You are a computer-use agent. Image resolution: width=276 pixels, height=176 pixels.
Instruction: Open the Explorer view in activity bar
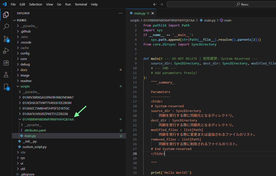(x=6, y=15)
